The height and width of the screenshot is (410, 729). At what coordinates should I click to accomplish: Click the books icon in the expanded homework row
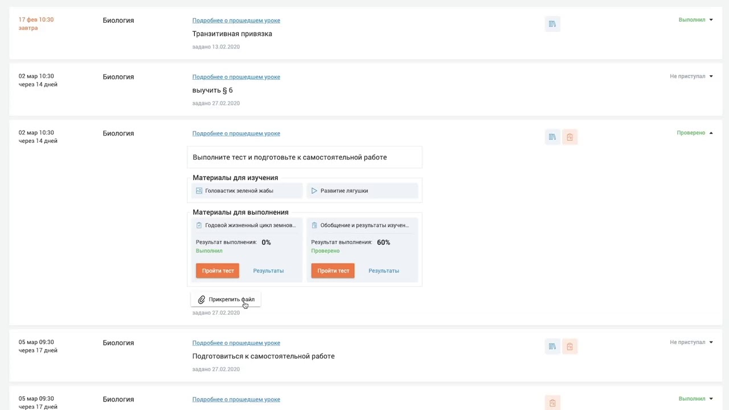point(552,137)
